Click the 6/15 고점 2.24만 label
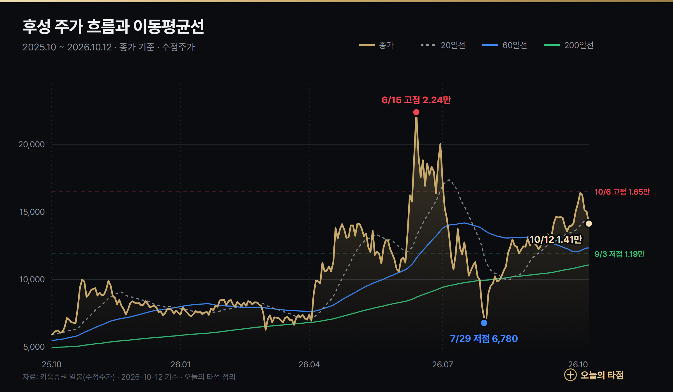This screenshot has height=392, width=673. [x=416, y=100]
